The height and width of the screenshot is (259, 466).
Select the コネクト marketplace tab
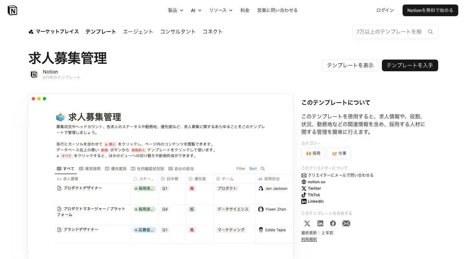click(213, 32)
